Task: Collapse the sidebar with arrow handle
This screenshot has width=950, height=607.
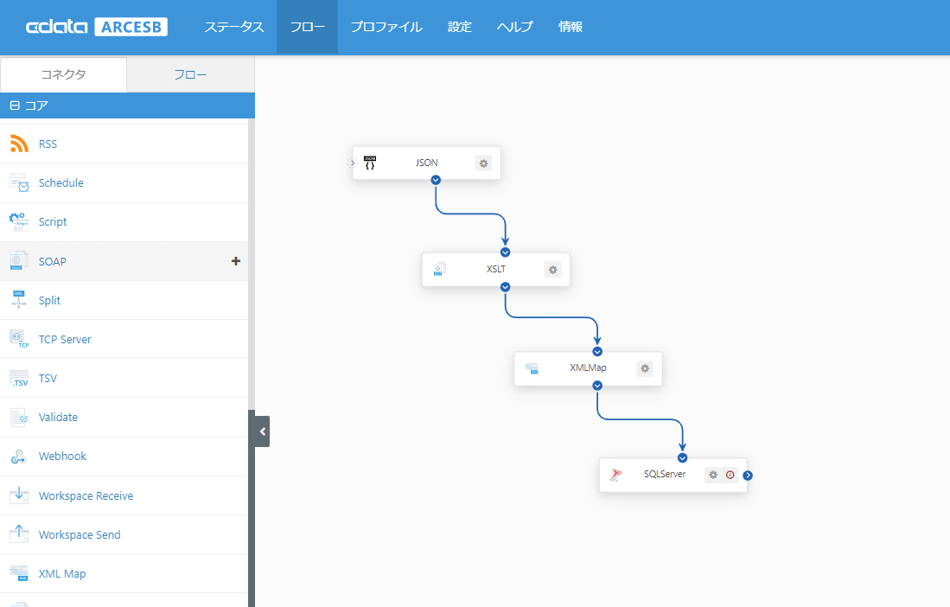Action: pyautogui.click(x=262, y=431)
